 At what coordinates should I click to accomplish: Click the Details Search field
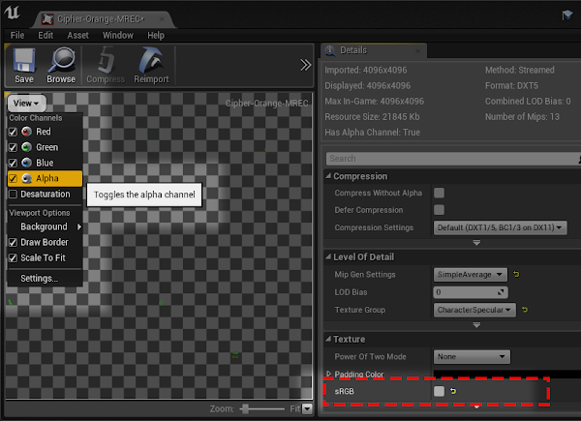coord(453,159)
